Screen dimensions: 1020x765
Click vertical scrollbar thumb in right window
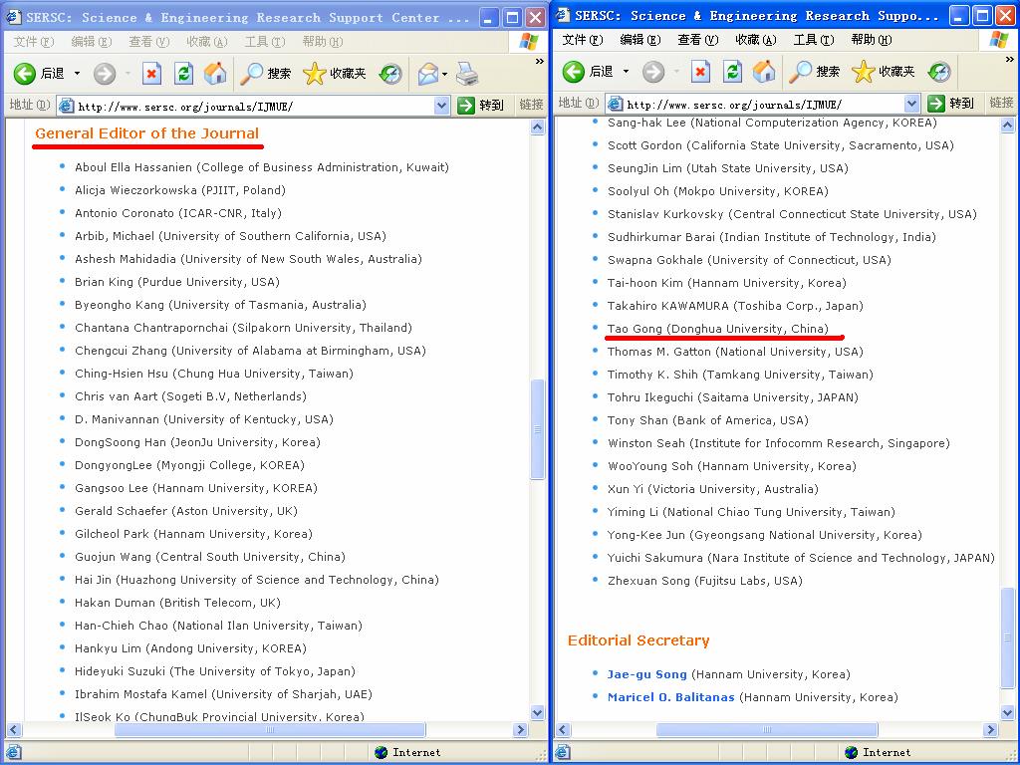pyautogui.click(x=1008, y=637)
